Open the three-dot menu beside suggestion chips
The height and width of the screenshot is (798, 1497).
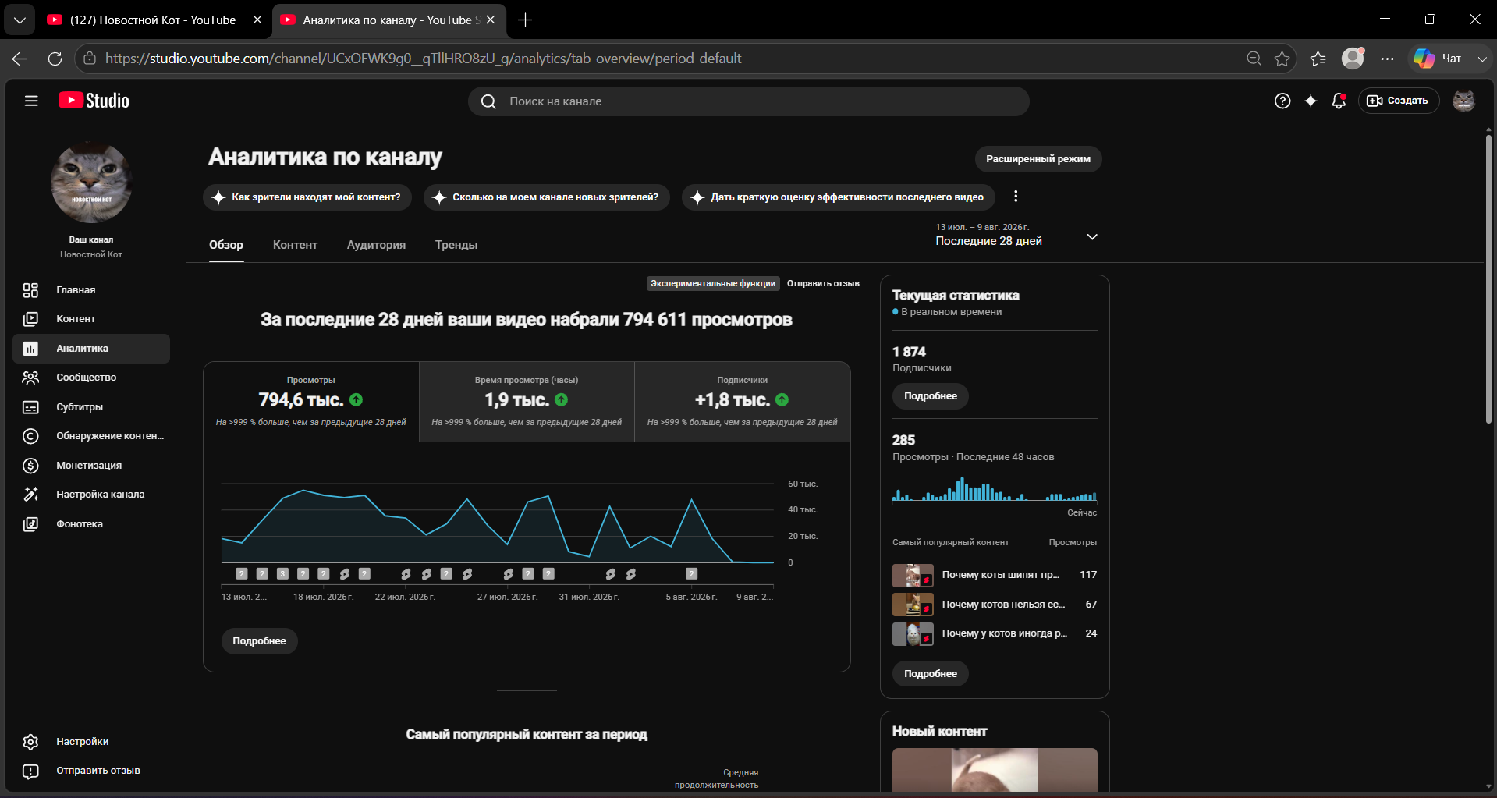(x=1016, y=197)
